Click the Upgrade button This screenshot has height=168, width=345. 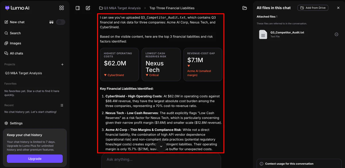point(35,159)
